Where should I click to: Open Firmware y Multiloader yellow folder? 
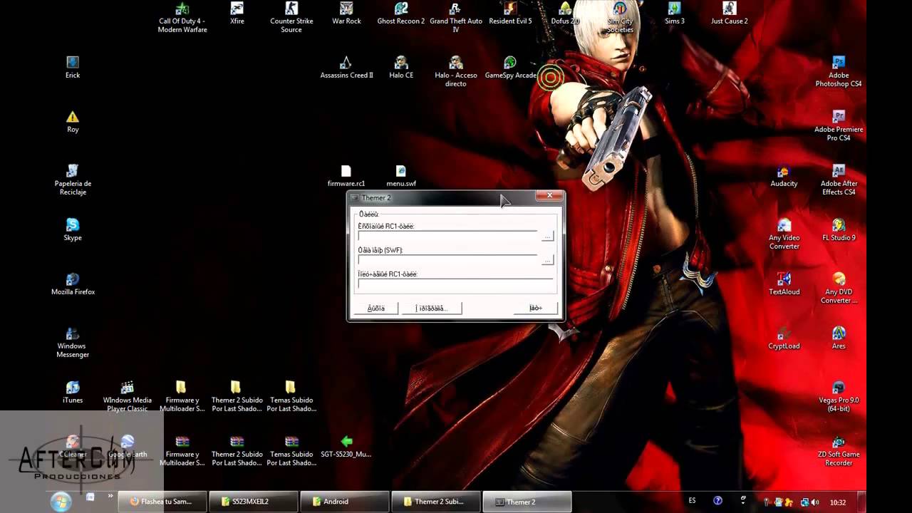point(182,396)
